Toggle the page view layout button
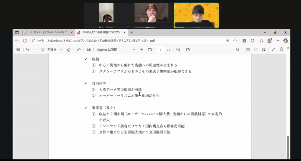Viewport: 301px width, 161px height. [x=188, y=50]
